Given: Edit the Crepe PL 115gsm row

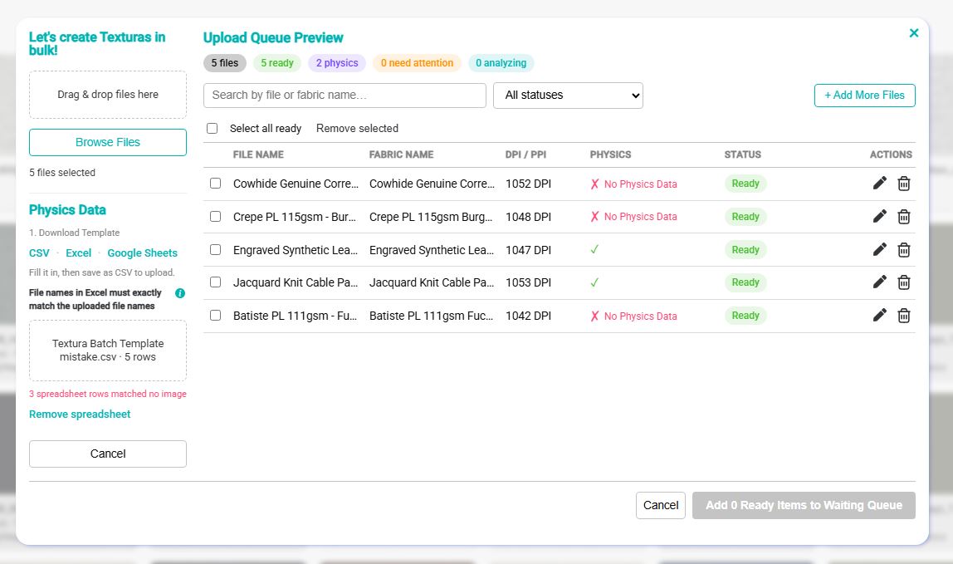Looking at the screenshot, I should click(879, 216).
